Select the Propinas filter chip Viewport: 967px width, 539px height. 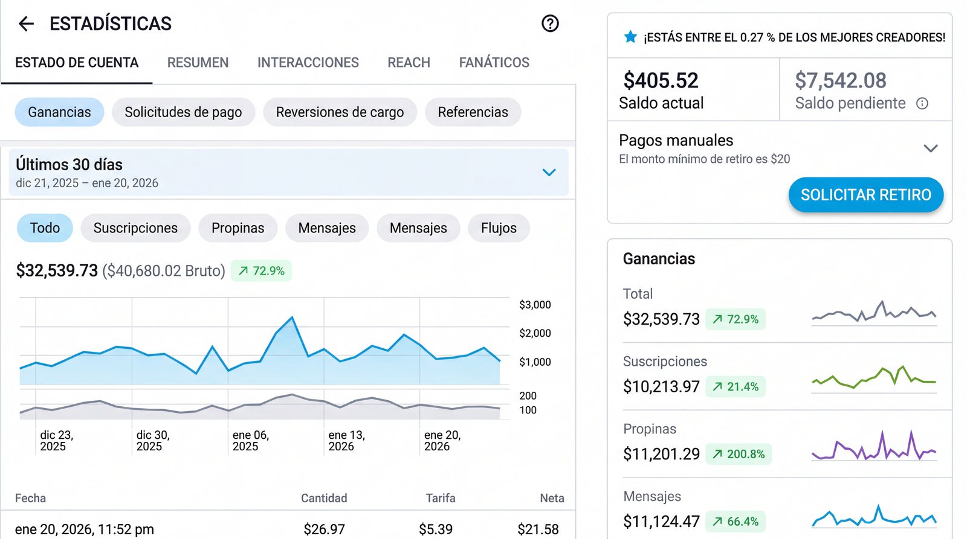[x=238, y=228]
